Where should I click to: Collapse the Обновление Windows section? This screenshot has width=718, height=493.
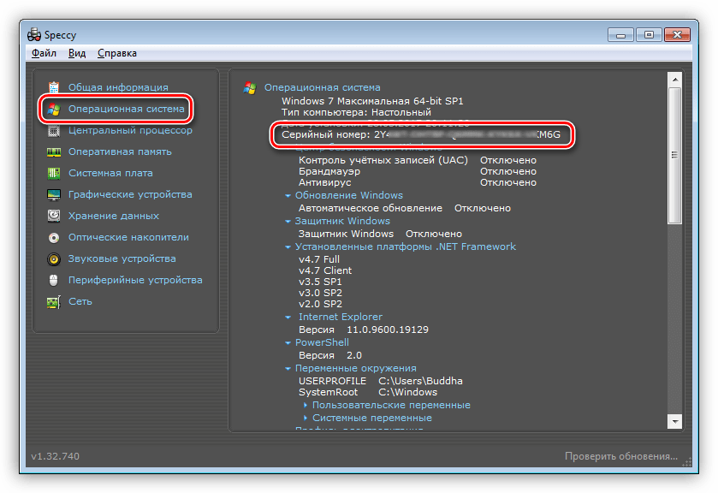[288, 196]
